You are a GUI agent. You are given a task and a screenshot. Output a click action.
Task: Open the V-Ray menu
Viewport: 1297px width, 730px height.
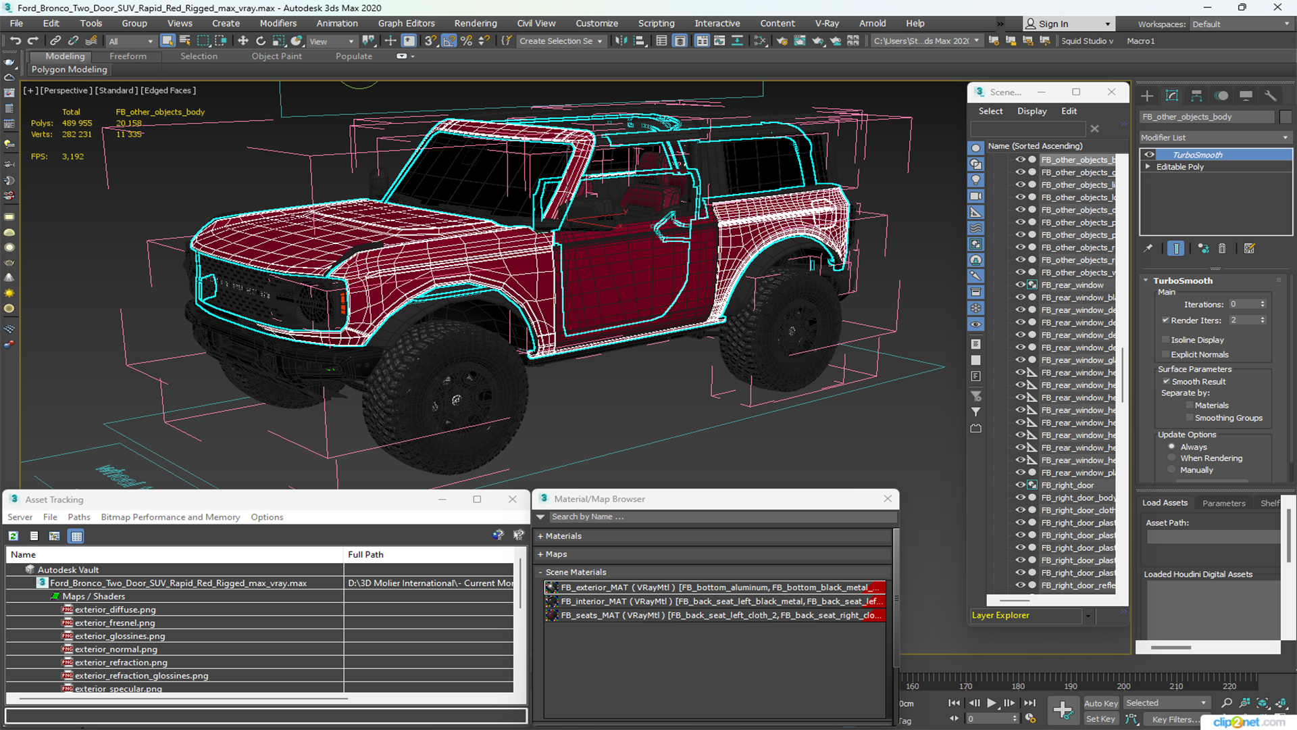pyautogui.click(x=827, y=24)
